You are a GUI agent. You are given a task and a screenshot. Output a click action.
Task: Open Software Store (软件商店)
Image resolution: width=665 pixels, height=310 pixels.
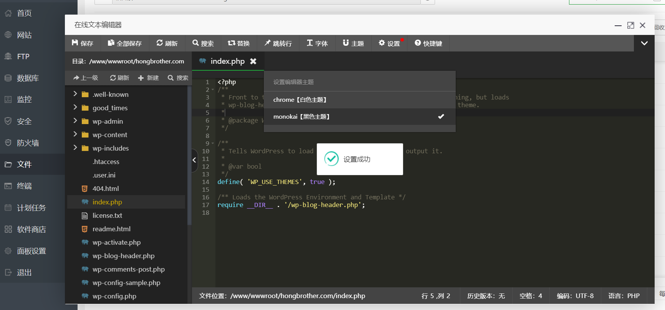[x=32, y=229]
